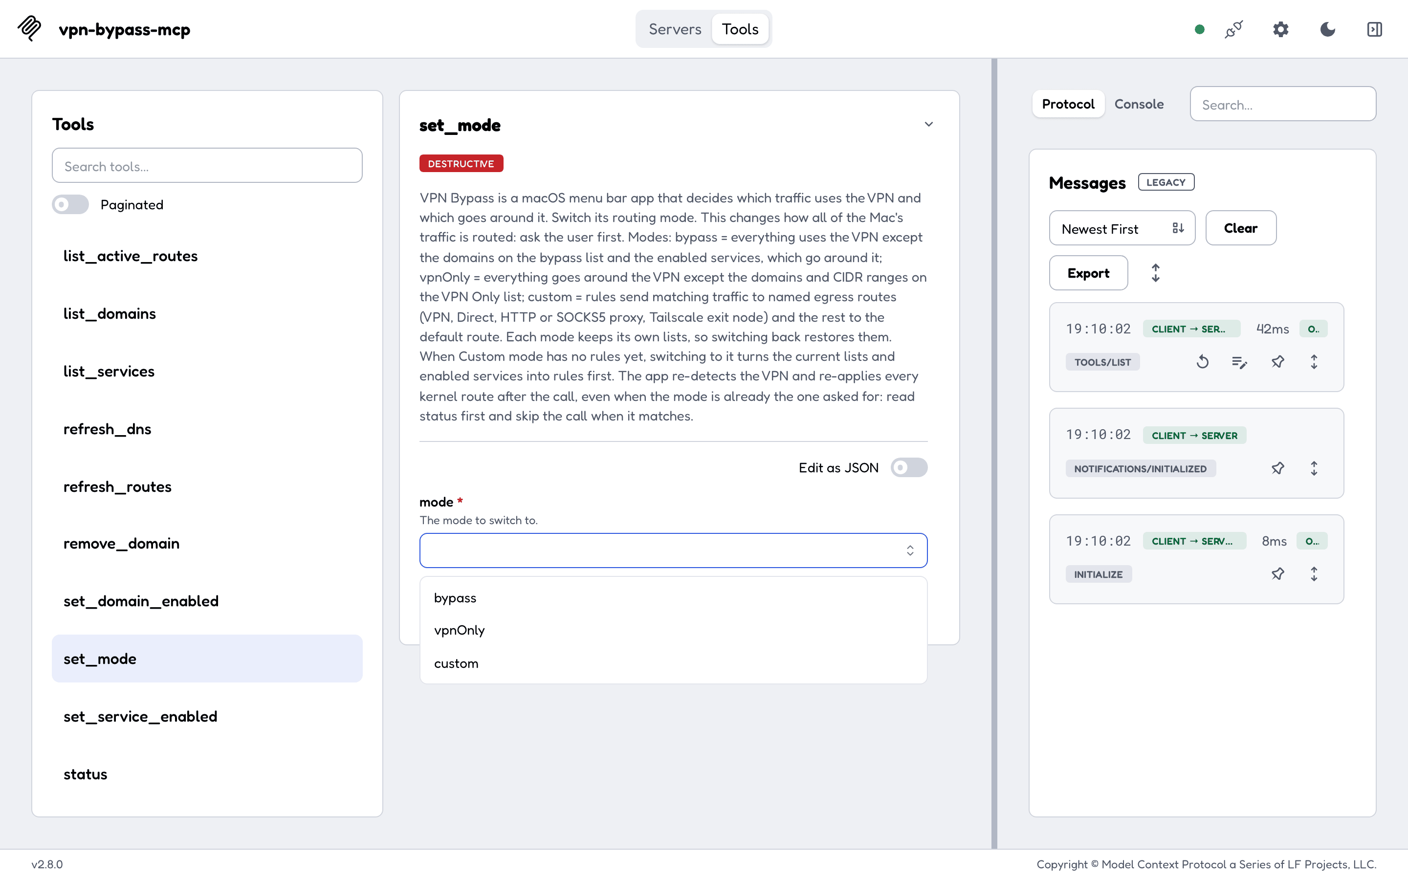The height and width of the screenshot is (880, 1408).
Task: Expand all messages using arrows beside Export
Action: point(1156,273)
